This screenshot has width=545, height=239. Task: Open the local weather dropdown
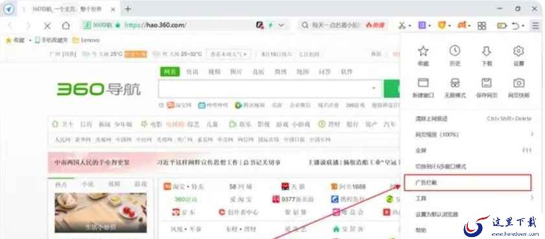point(229,54)
